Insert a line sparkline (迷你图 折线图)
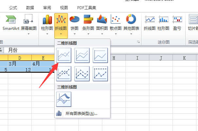 (150, 23)
